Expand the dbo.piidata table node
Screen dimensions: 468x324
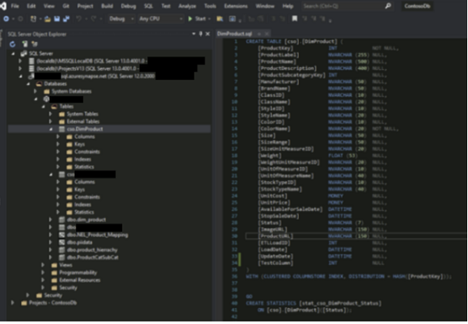pos(51,242)
